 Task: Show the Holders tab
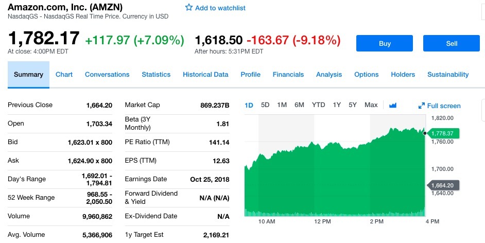click(x=403, y=75)
